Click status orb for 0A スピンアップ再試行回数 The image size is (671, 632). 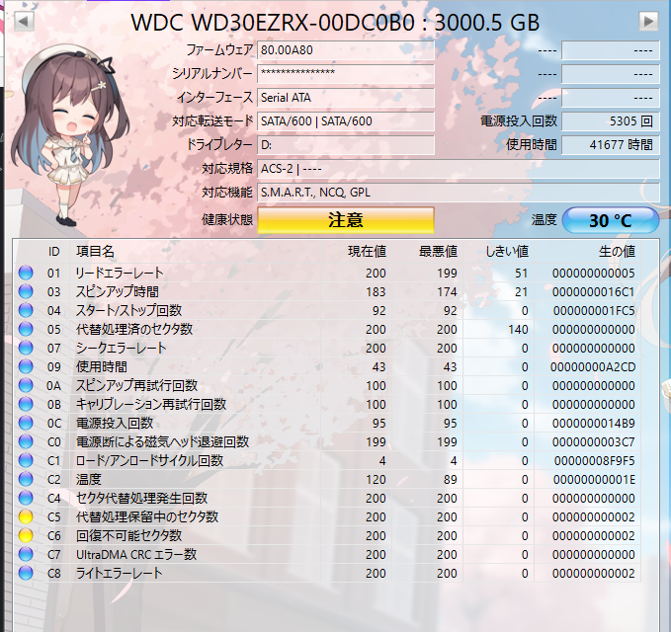pyautogui.click(x=26, y=386)
